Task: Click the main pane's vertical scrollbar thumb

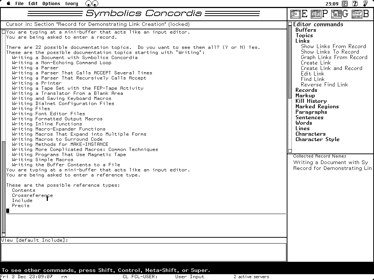Action: coord(4,187)
